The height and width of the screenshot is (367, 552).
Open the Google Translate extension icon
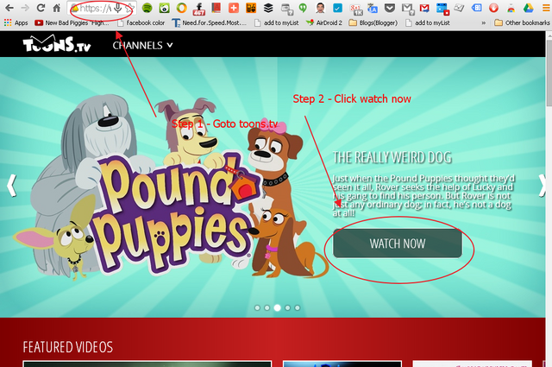coord(372,8)
